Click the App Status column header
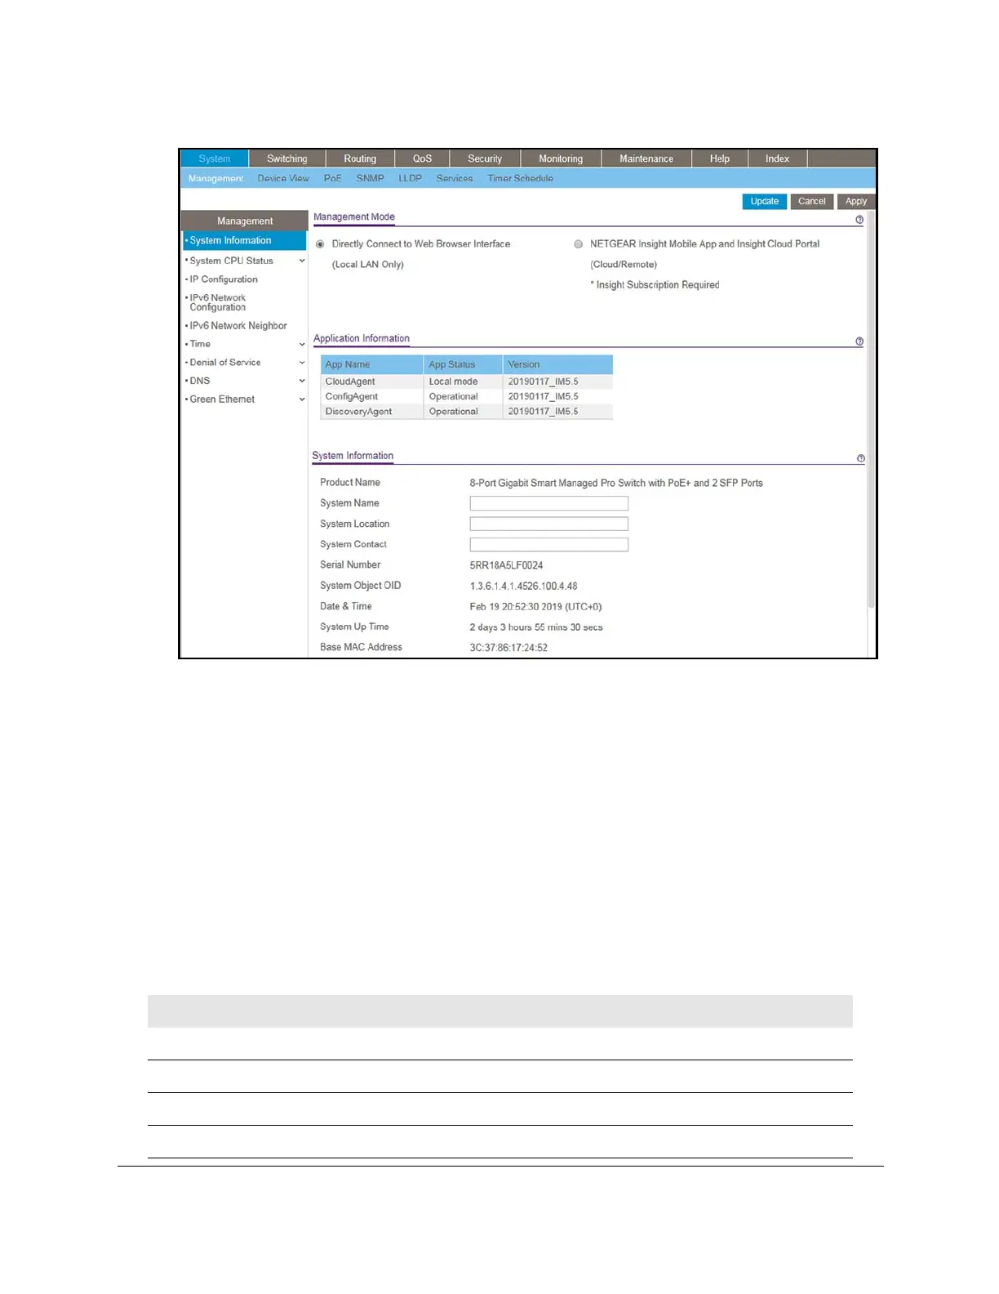Viewport: 999px width, 1294px height. (x=463, y=364)
